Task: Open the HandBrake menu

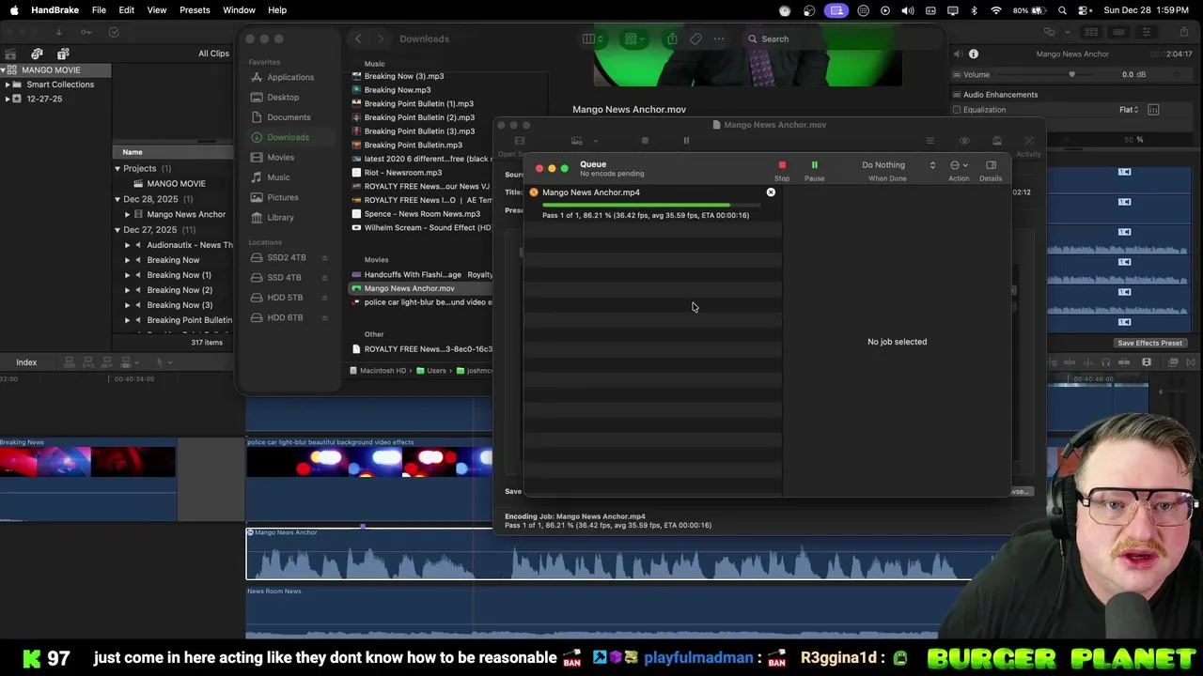Action: coord(55,10)
